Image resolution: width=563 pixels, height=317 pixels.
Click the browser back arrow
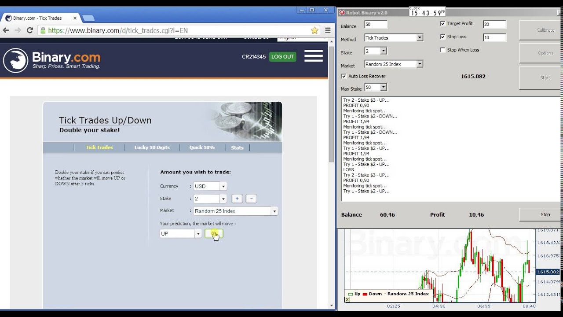[6, 30]
